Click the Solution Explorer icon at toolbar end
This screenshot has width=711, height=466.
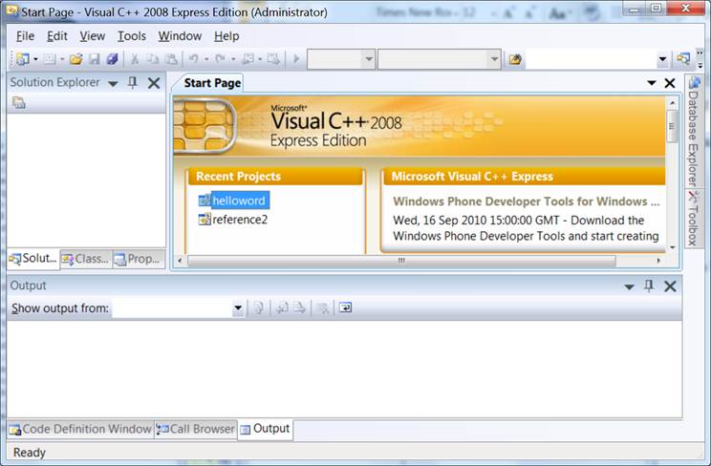683,59
